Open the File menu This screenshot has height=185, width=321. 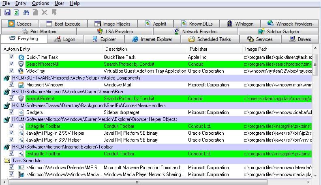click(x=6, y=3)
